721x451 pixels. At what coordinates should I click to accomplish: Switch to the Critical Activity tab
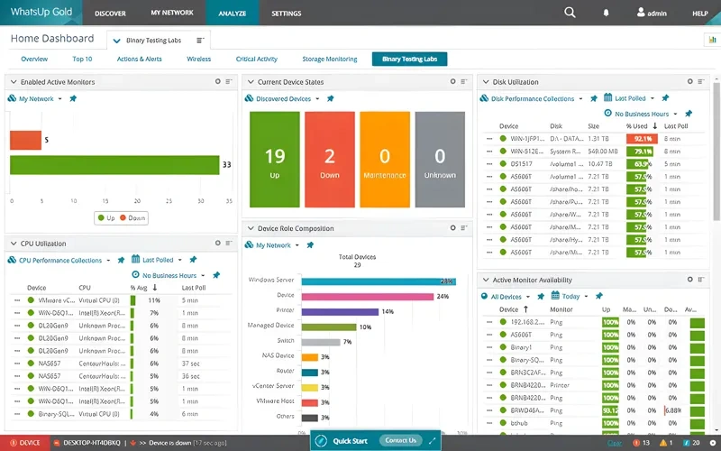257,59
